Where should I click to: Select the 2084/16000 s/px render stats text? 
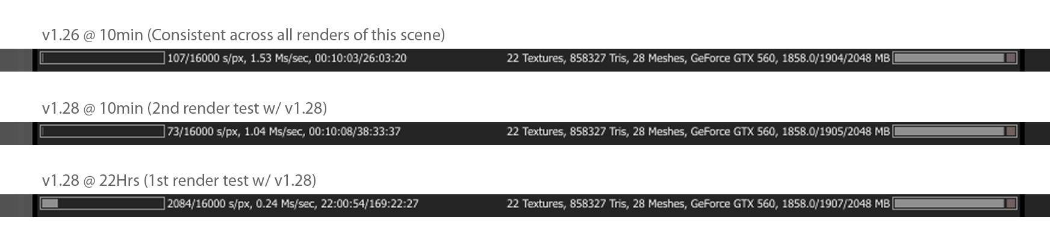[x=293, y=203]
